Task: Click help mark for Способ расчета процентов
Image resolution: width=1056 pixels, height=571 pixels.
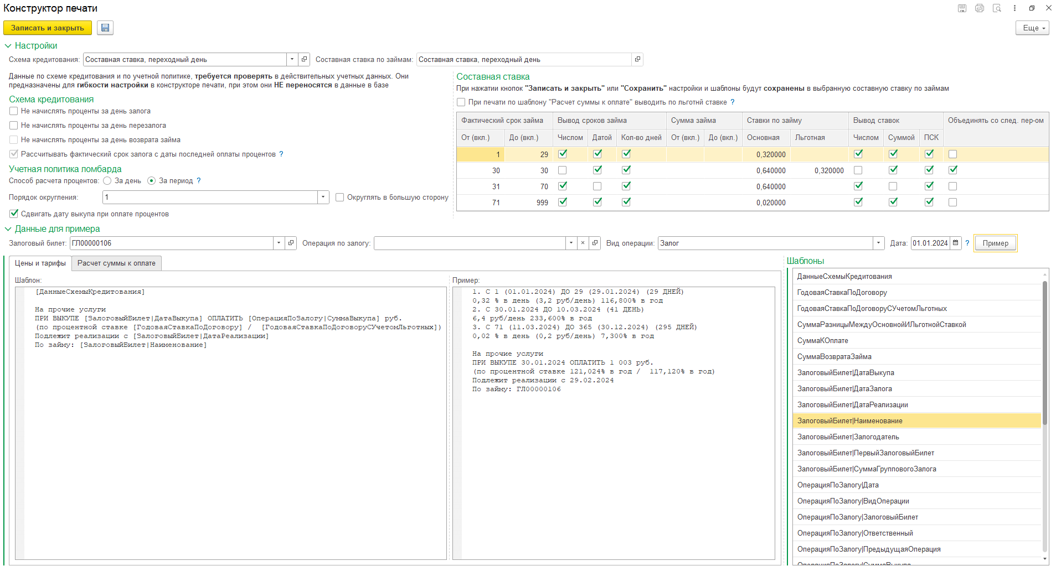Action: pyautogui.click(x=199, y=181)
